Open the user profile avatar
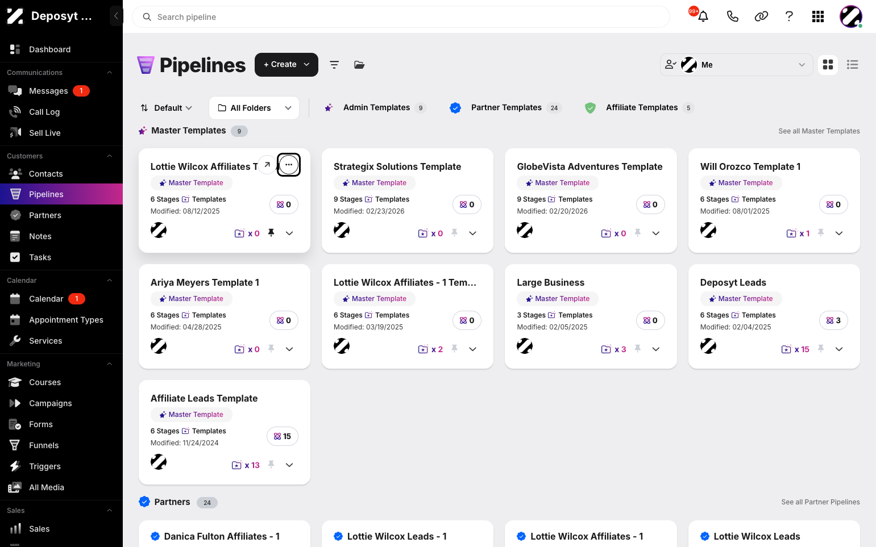 click(851, 16)
